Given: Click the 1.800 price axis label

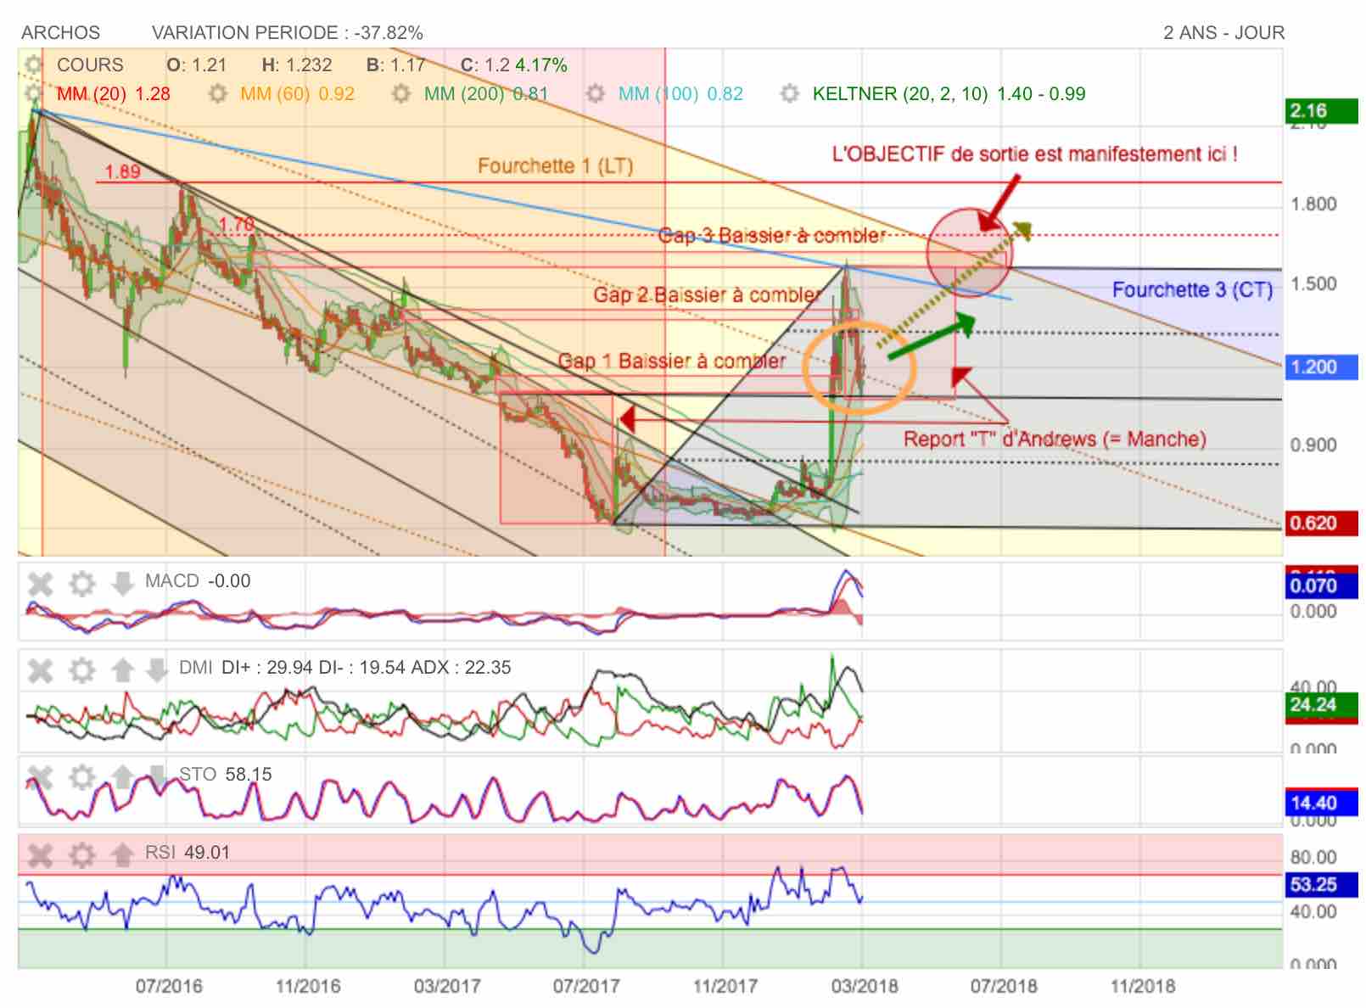Looking at the screenshot, I should point(1313,204).
